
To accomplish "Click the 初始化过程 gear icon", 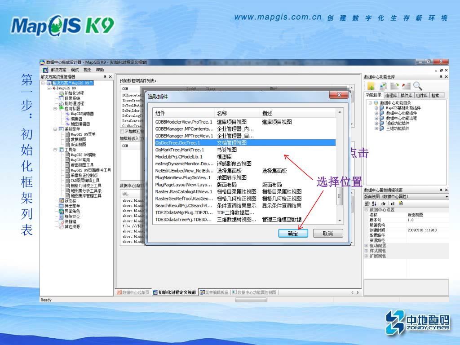I will tap(61, 93).
